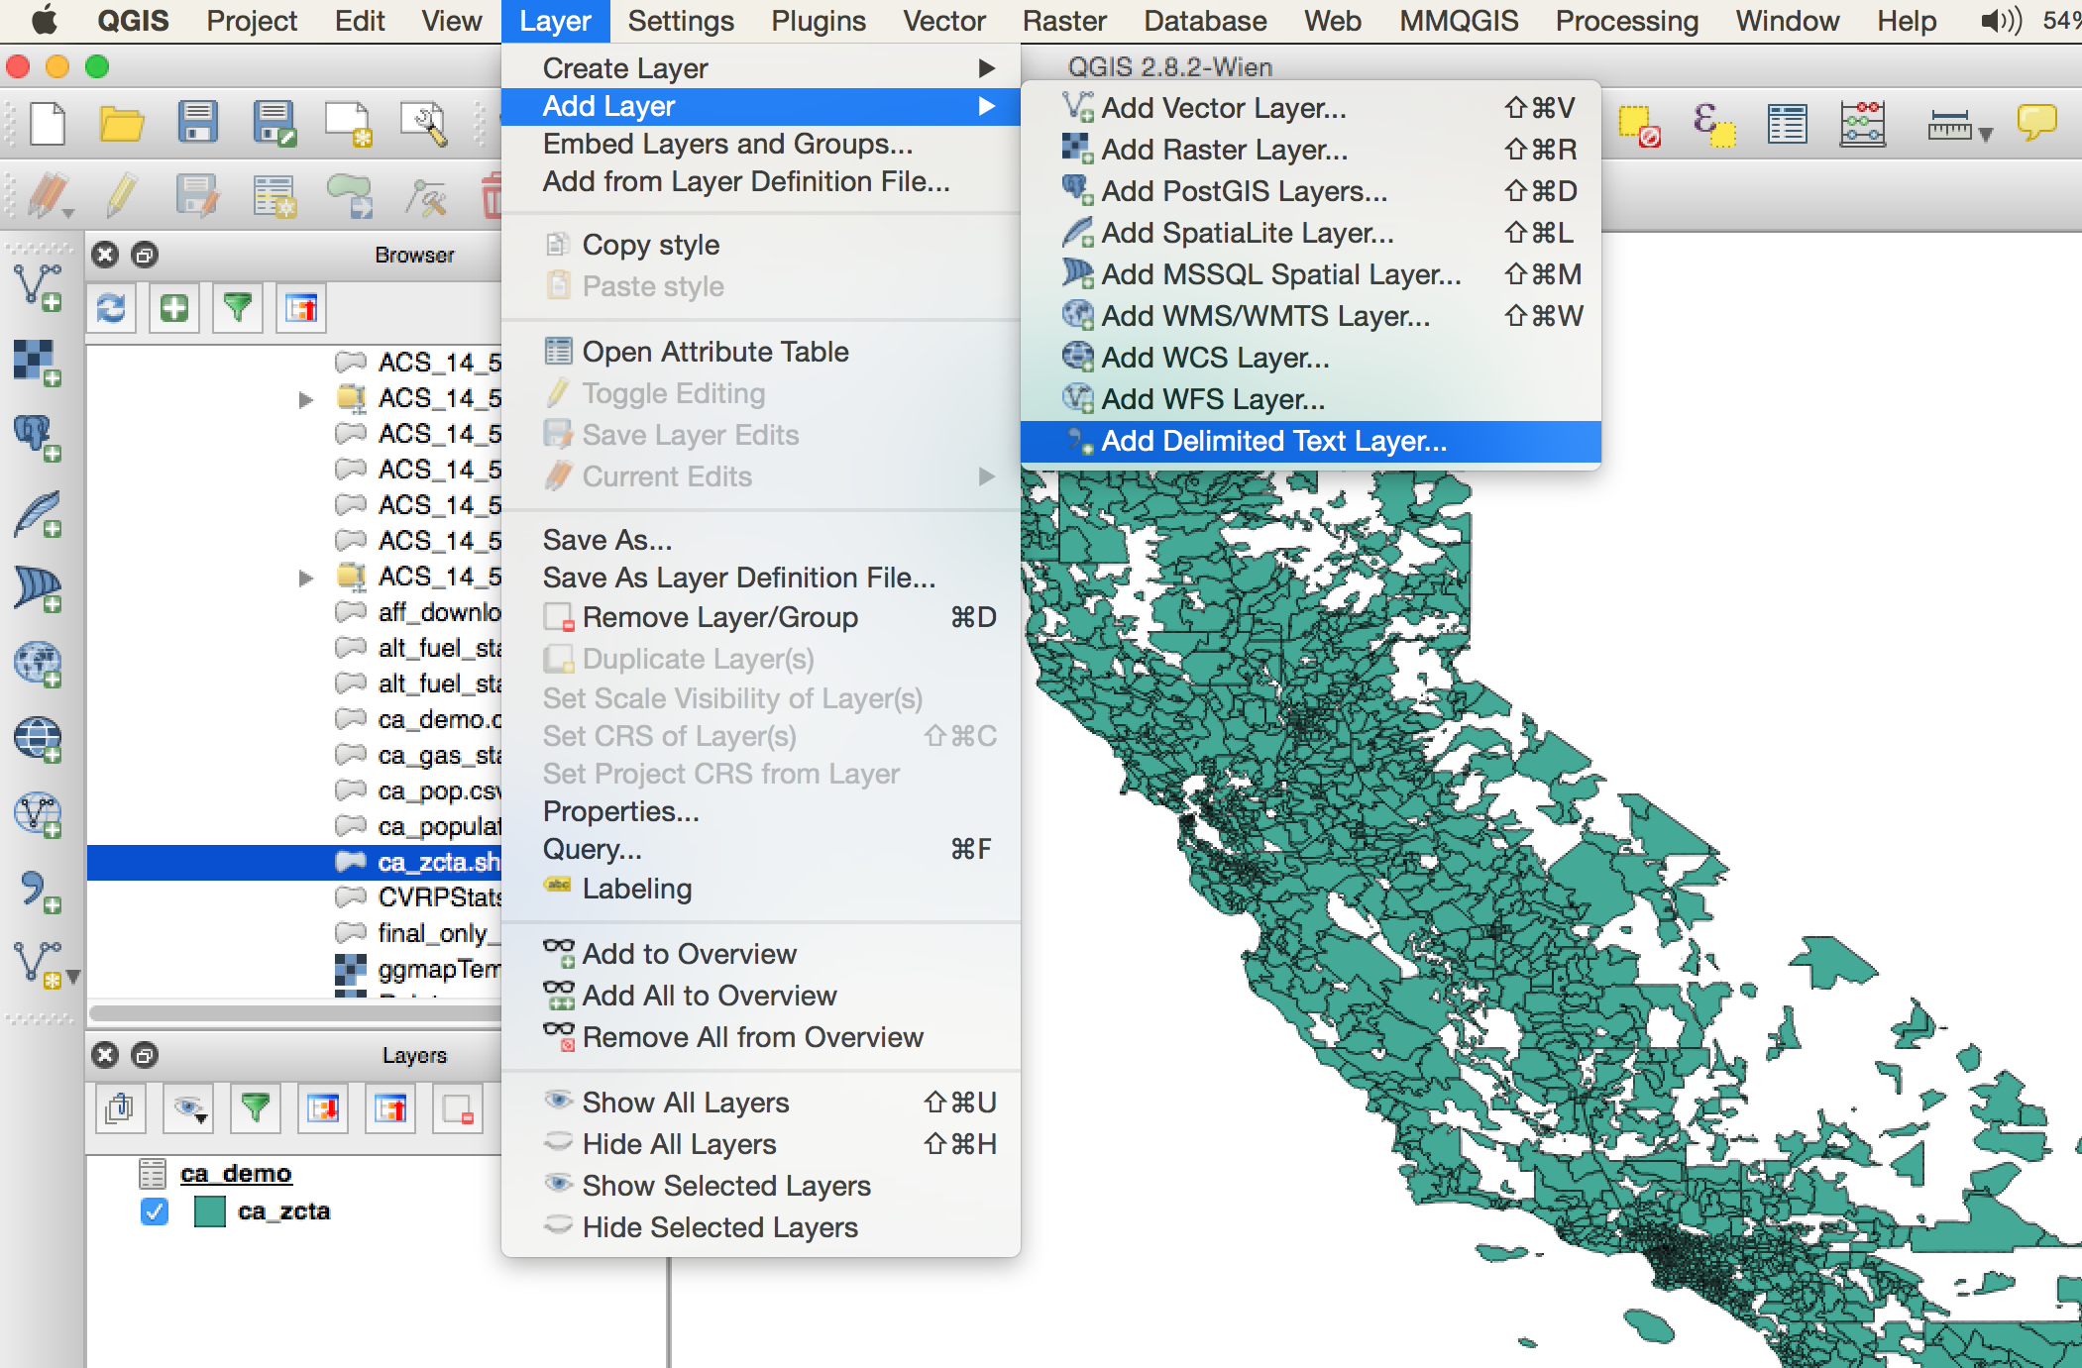Select ca_zcta.shp in Browser tree
2082x1368 pixels.
(294, 862)
